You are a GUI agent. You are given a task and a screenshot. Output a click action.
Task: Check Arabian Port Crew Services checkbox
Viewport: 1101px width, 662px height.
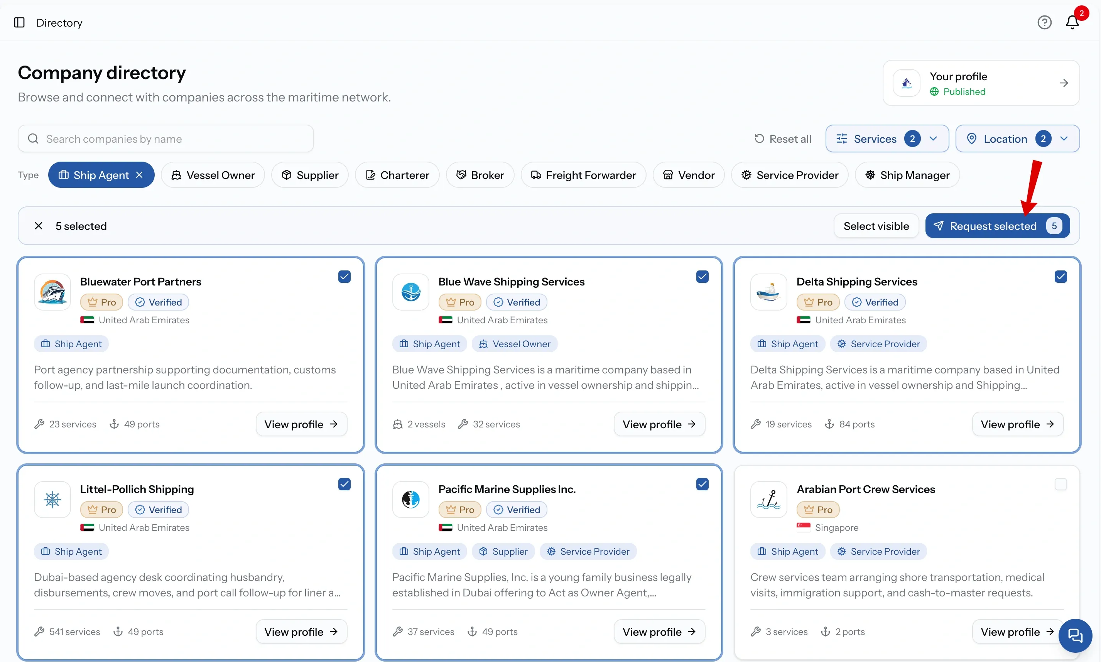click(1060, 484)
